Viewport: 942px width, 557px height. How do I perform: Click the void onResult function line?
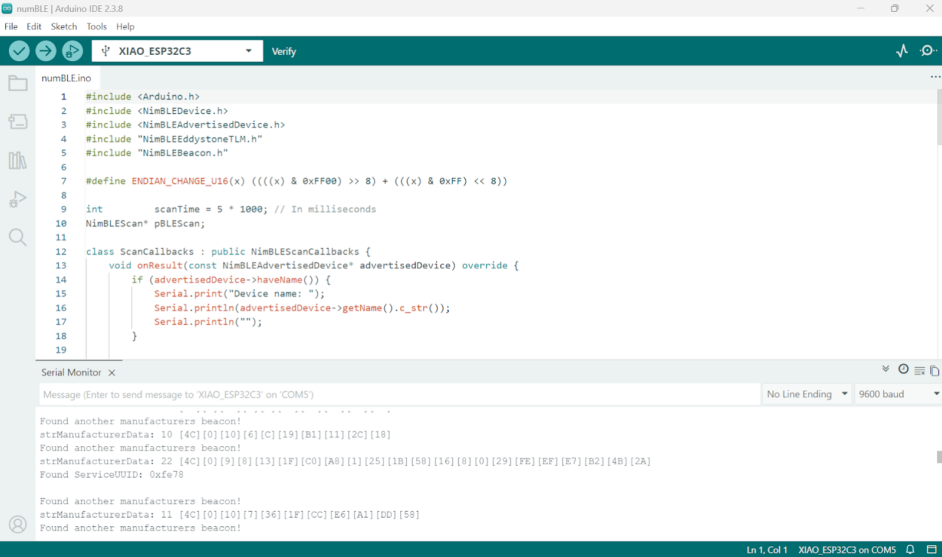click(x=314, y=265)
